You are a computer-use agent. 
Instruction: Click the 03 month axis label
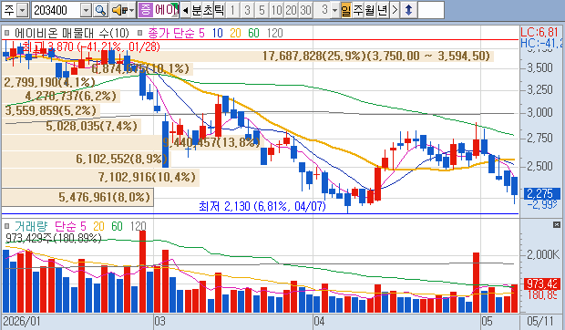coord(159,321)
